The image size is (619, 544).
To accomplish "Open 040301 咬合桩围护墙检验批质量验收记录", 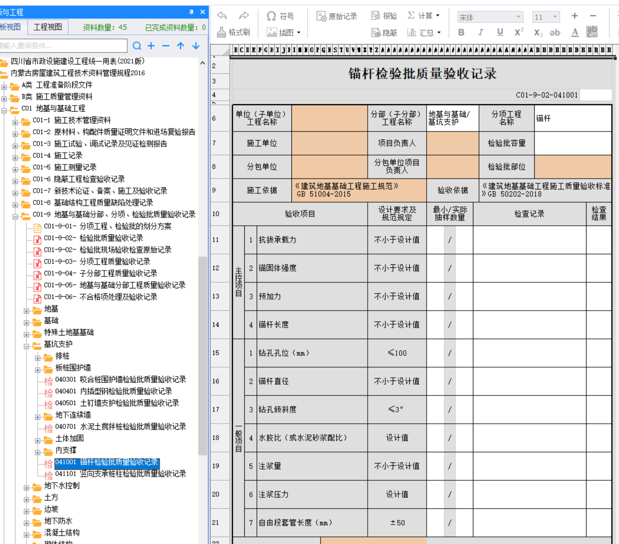I will [x=121, y=379].
